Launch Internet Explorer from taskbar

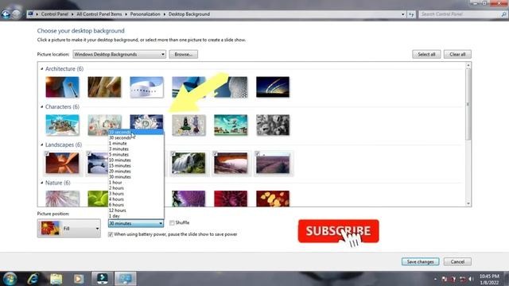33,279
